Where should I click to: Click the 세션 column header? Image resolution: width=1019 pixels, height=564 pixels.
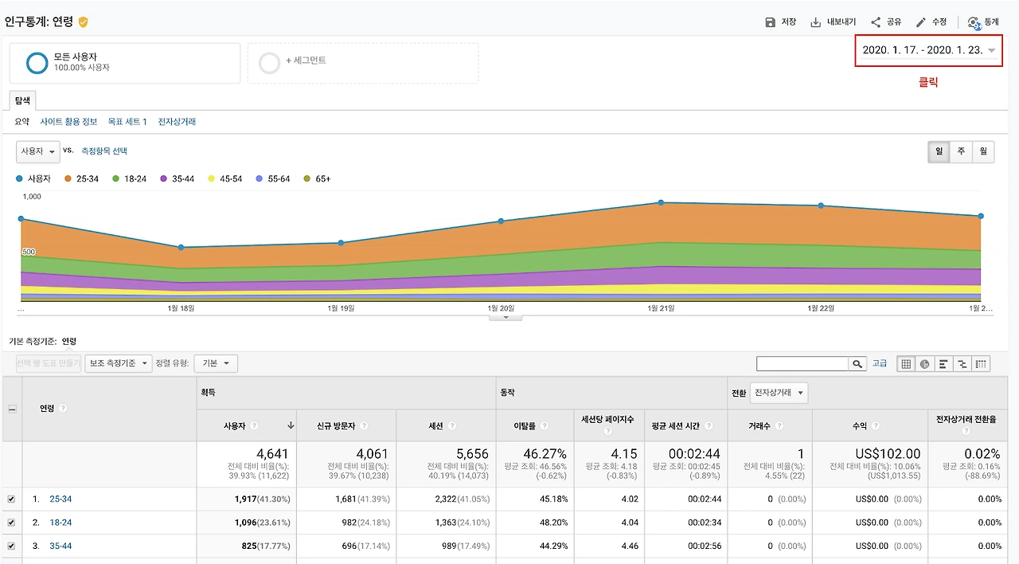point(446,426)
